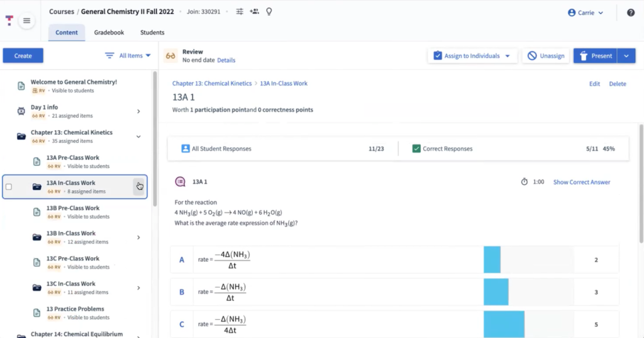Open the help question mark icon
Viewport: 644px width, 338px height.
coord(631,13)
